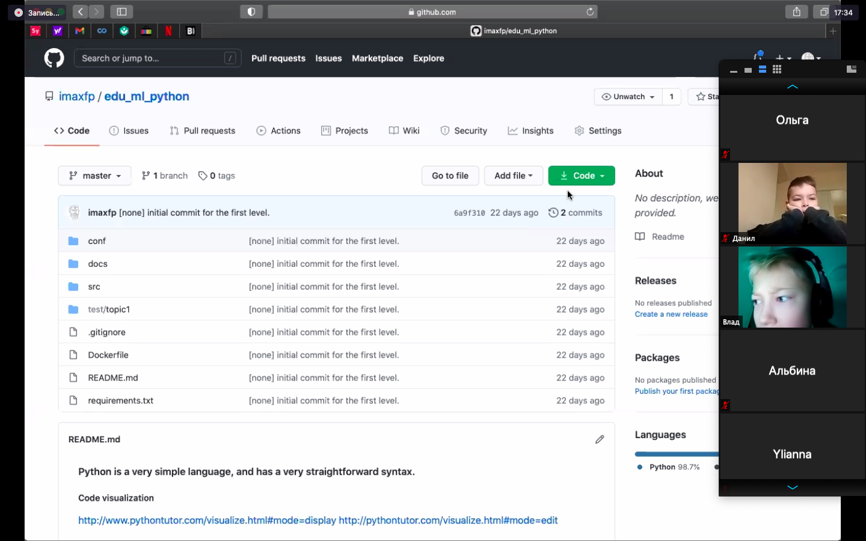Viewport: 866px width, 541px height.
Task: Open the pythontutor mode=display link
Action: coord(207,521)
